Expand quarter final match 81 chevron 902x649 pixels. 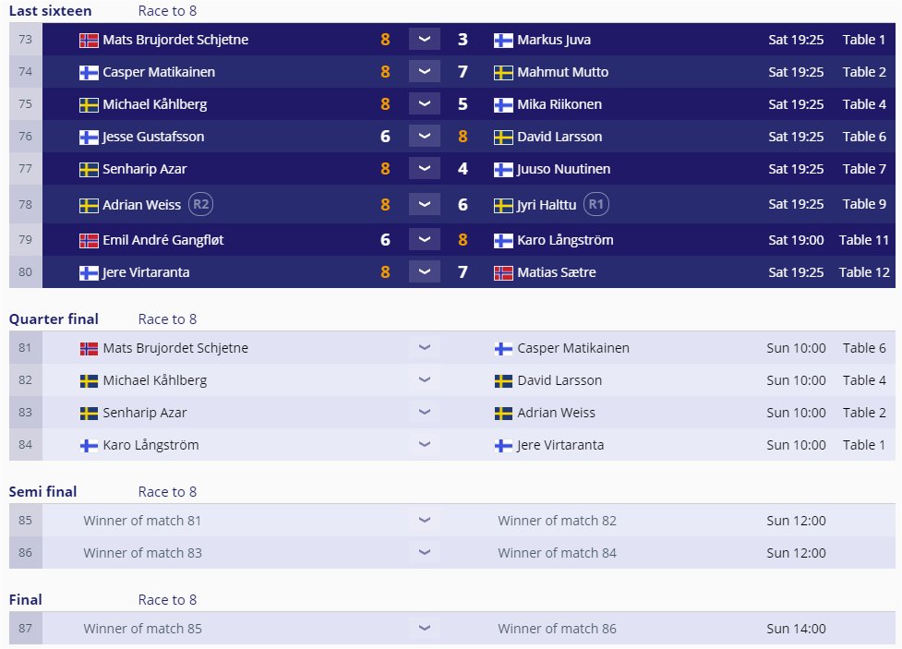click(424, 348)
